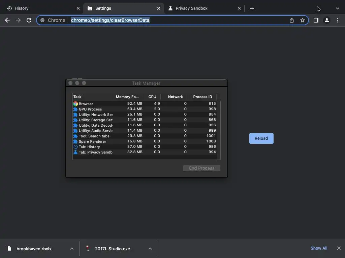Click process ID 1001 cell

pyautogui.click(x=211, y=136)
